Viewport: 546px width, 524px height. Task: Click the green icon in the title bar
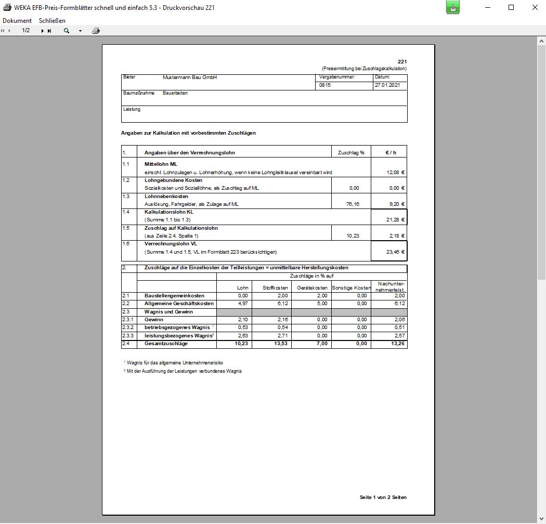[452, 7]
